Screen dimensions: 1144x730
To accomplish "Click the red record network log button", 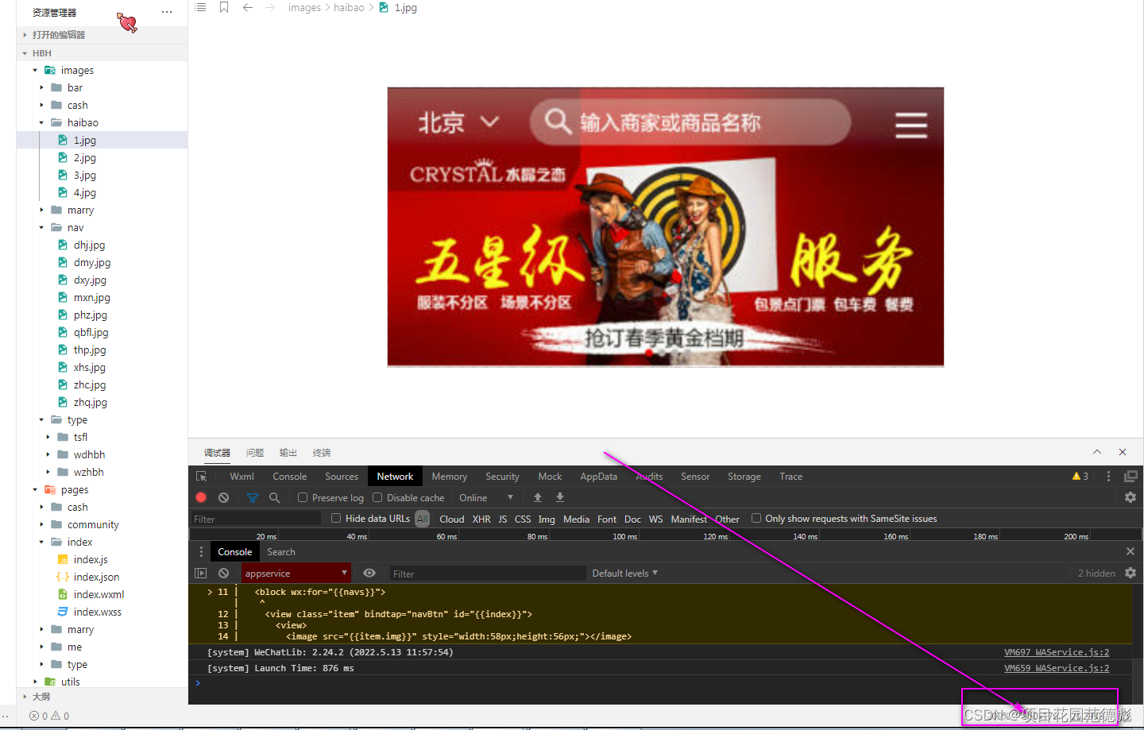I will (x=200, y=497).
